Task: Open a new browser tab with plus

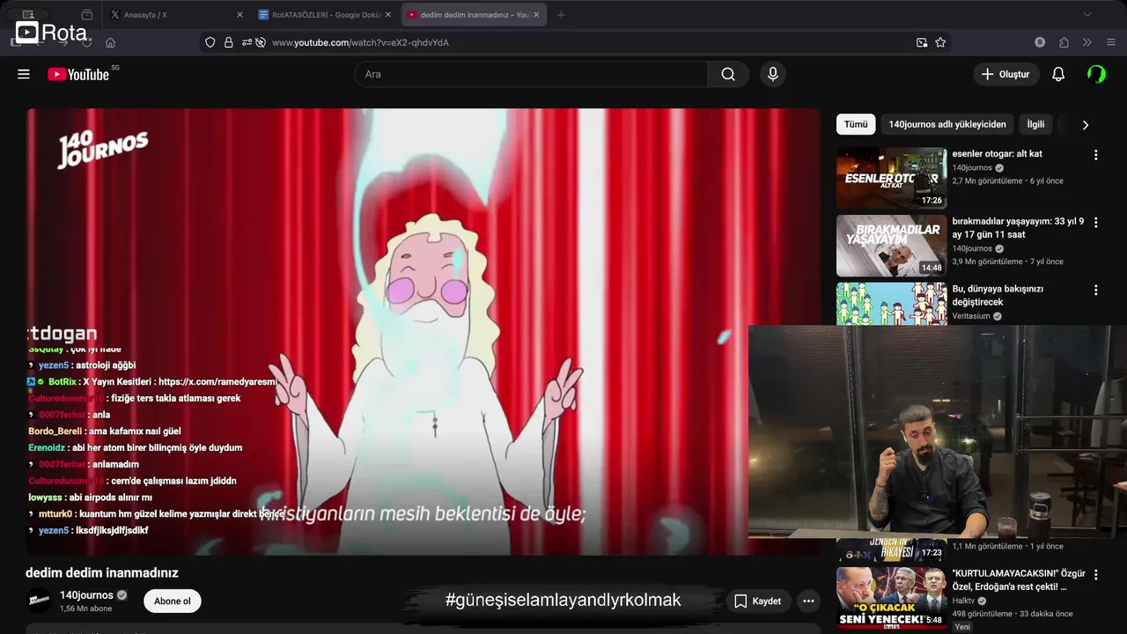Action: pyautogui.click(x=562, y=15)
